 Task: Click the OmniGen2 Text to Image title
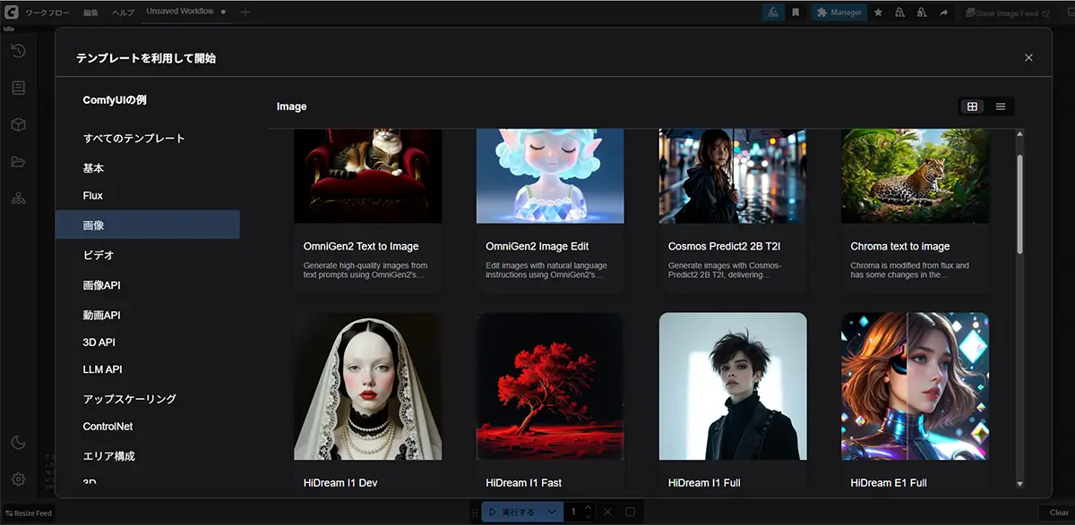coord(361,247)
